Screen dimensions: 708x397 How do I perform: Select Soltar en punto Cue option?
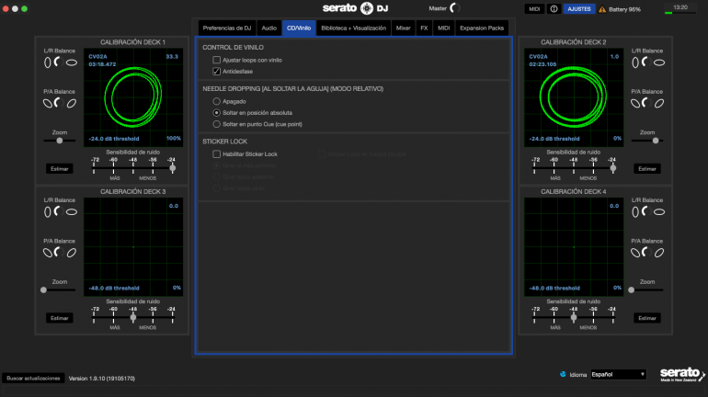point(216,124)
